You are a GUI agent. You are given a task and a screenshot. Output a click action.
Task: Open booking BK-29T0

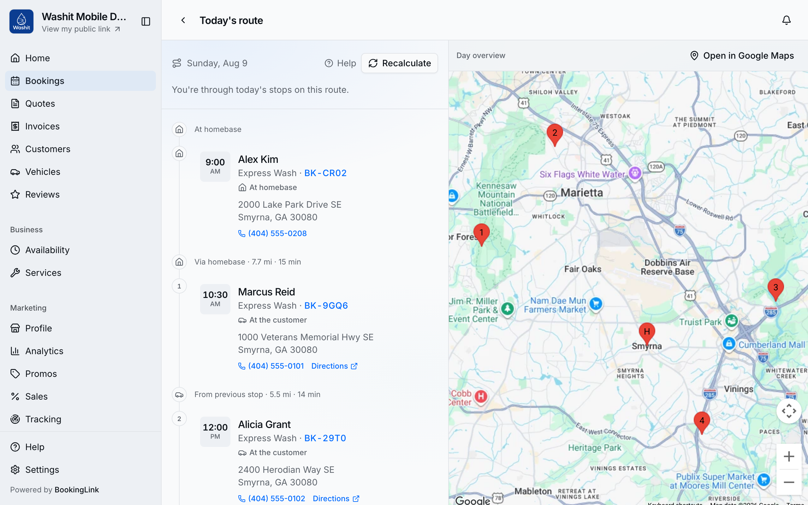click(x=325, y=438)
